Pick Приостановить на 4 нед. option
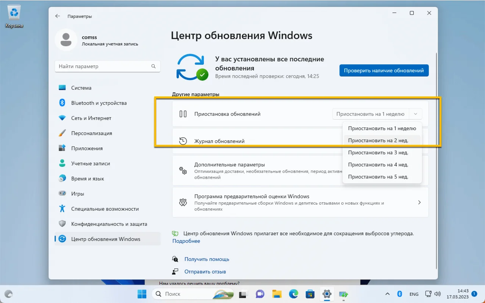Screen dimensions: 485x303 click(382, 165)
